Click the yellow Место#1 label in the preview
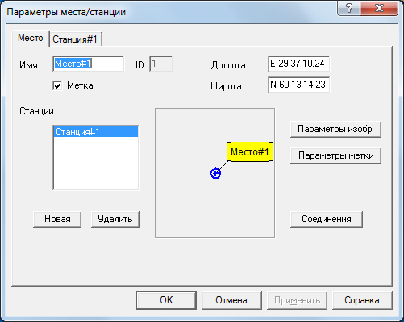 [x=250, y=152]
